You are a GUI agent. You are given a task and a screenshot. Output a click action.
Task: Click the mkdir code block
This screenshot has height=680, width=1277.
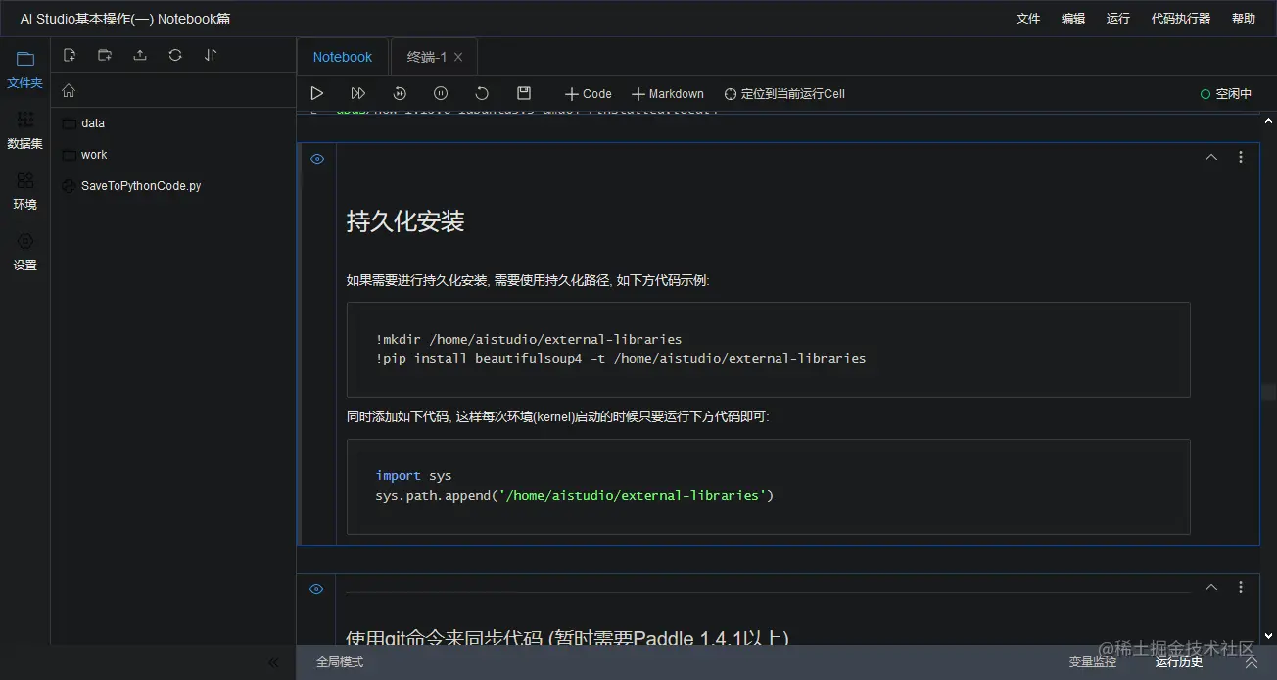[769, 349]
